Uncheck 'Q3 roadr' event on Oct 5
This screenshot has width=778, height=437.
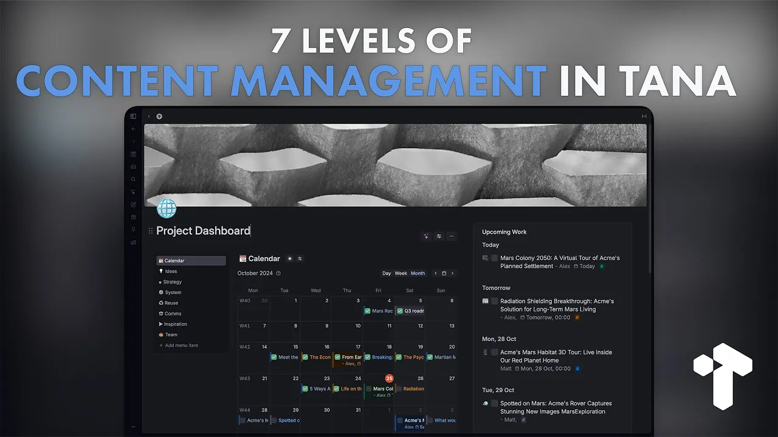tap(399, 311)
